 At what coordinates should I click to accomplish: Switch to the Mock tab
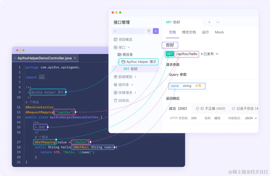pyautogui.click(x=219, y=32)
